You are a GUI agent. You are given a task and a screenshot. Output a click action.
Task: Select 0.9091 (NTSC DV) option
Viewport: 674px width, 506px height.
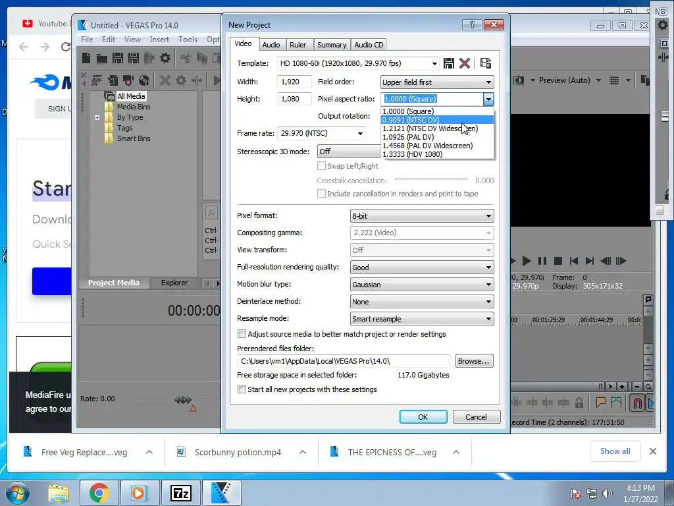coord(437,120)
